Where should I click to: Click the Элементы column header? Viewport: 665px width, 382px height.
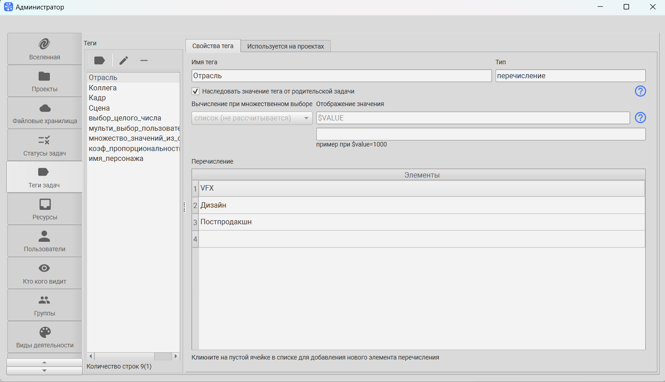[422, 175]
